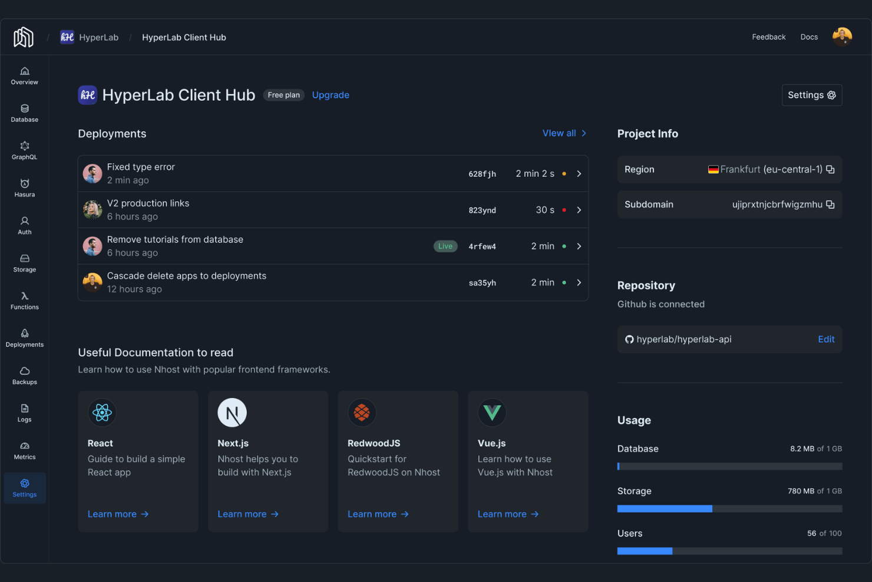
Task: Click the Upgrade link next to Free plan
Action: (x=331, y=95)
